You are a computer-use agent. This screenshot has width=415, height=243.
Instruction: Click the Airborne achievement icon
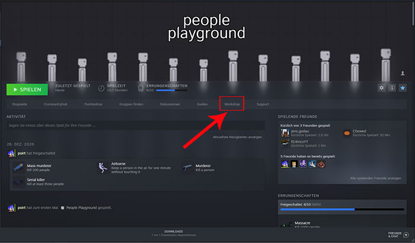pyautogui.click(x=103, y=168)
